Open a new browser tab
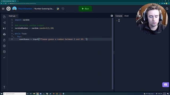This screenshot has height=95, width=170. point(18,1)
